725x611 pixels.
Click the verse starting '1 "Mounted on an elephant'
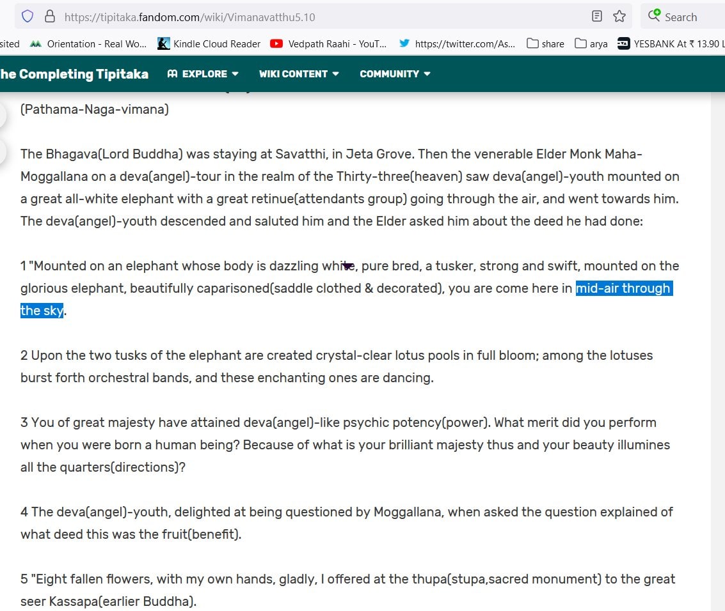tap(349, 288)
